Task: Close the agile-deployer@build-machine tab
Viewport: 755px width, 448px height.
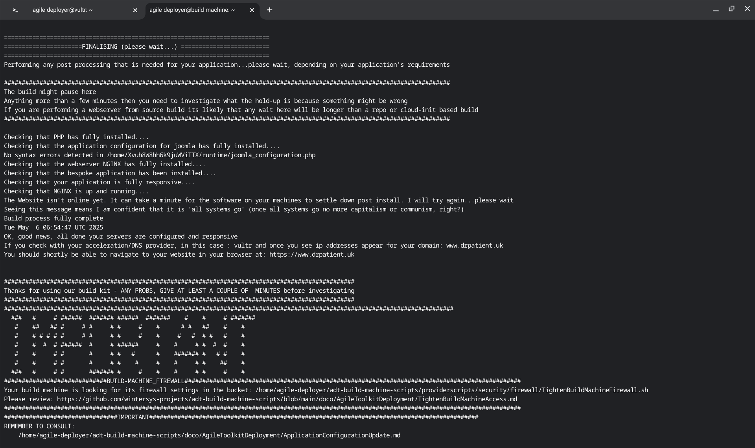Action: (252, 10)
